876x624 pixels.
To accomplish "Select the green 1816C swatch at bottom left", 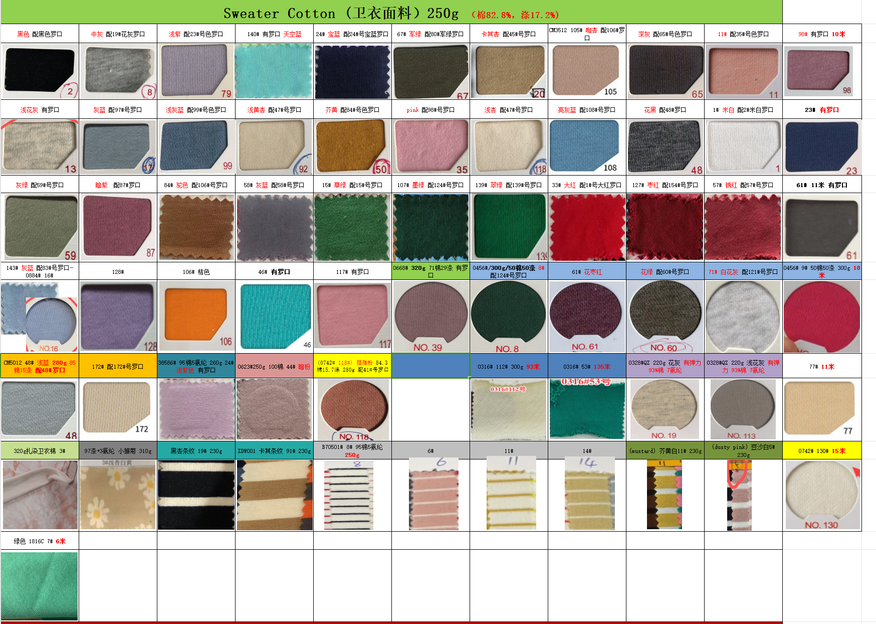I will click(39, 584).
